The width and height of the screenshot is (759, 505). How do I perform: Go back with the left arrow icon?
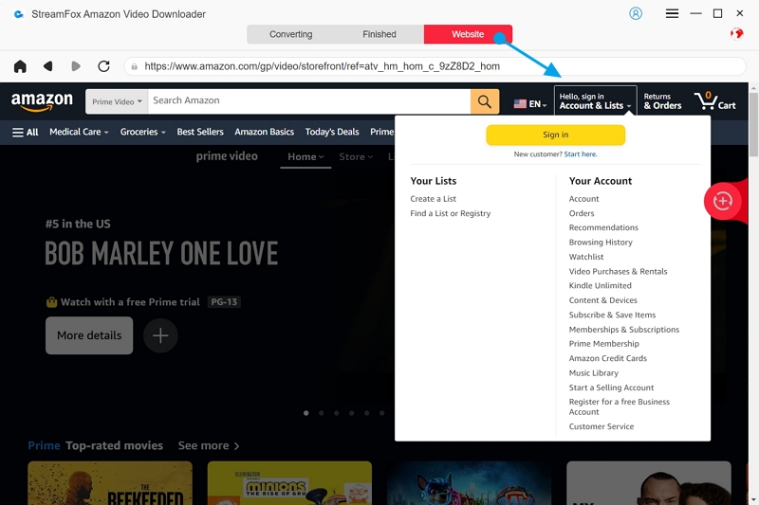(48, 66)
